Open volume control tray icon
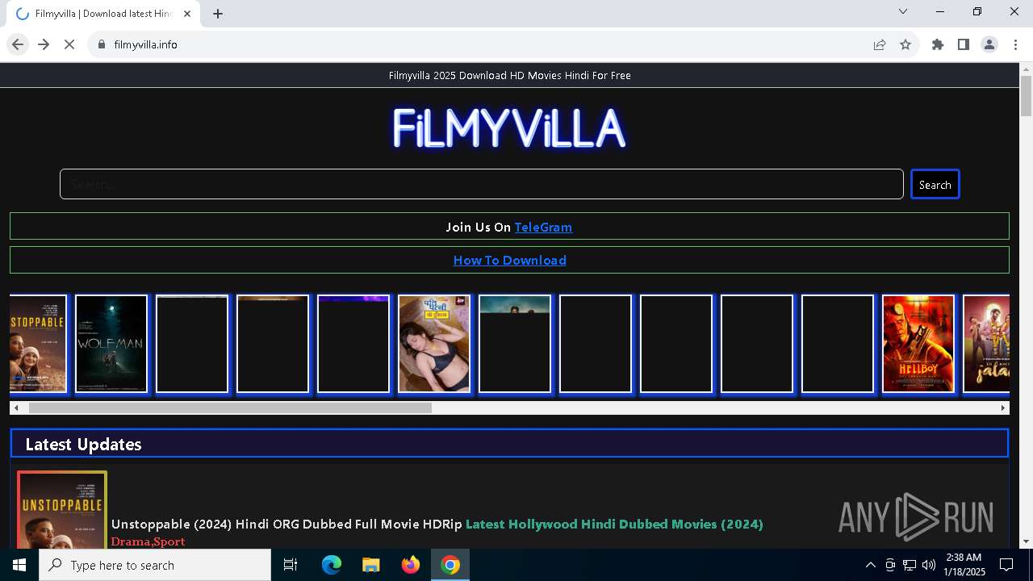The height and width of the screenshot is (581, 1033). [929, 565]
